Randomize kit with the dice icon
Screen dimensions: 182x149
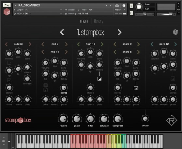coord(175,32)
